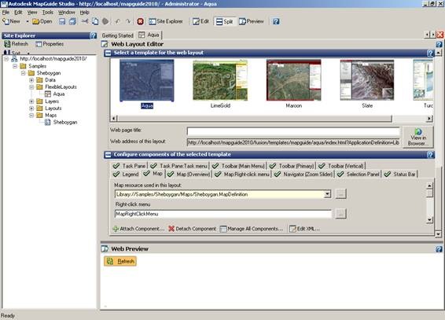This screenshot has width=445, height=320.
Task: Click Attach Component button
Action: pyautogui.click(x=138, y=229)
